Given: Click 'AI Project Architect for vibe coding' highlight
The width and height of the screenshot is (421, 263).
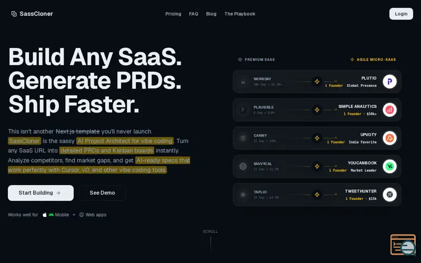Looking at the screenshot, I should 125,141.
